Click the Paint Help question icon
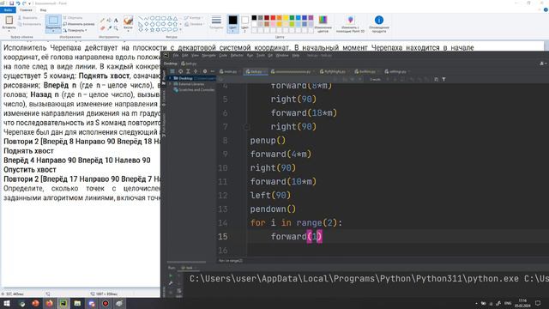The image size is (549, 309). click(x=546, y=9)
